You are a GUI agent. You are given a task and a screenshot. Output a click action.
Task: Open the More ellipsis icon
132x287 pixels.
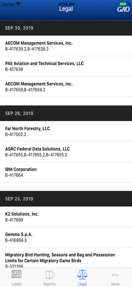pyautogui.click(x=115, y=275)
